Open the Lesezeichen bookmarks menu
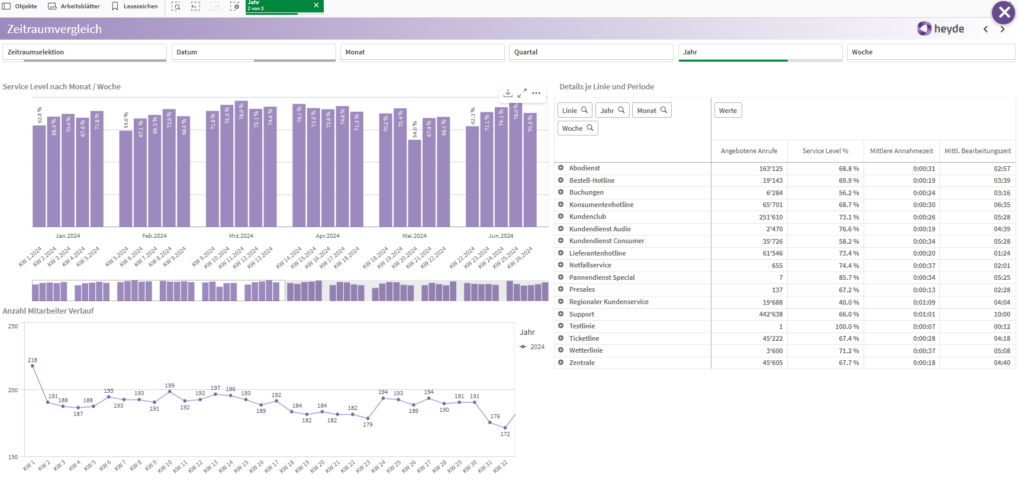 click(135, 7)
